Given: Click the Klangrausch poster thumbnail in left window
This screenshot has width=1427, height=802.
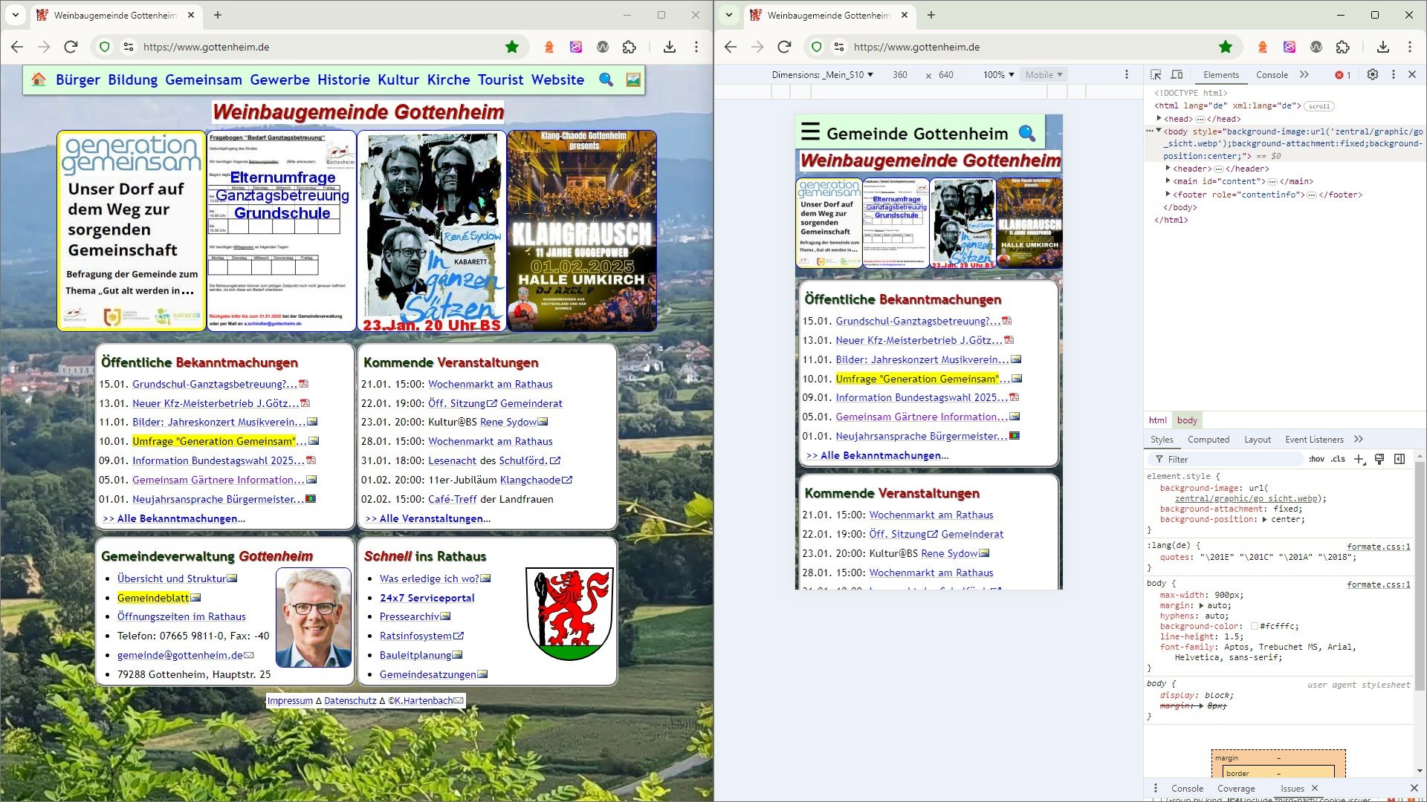Looking at the screenshot, I should pyautogui.click(x=582, y=231).
